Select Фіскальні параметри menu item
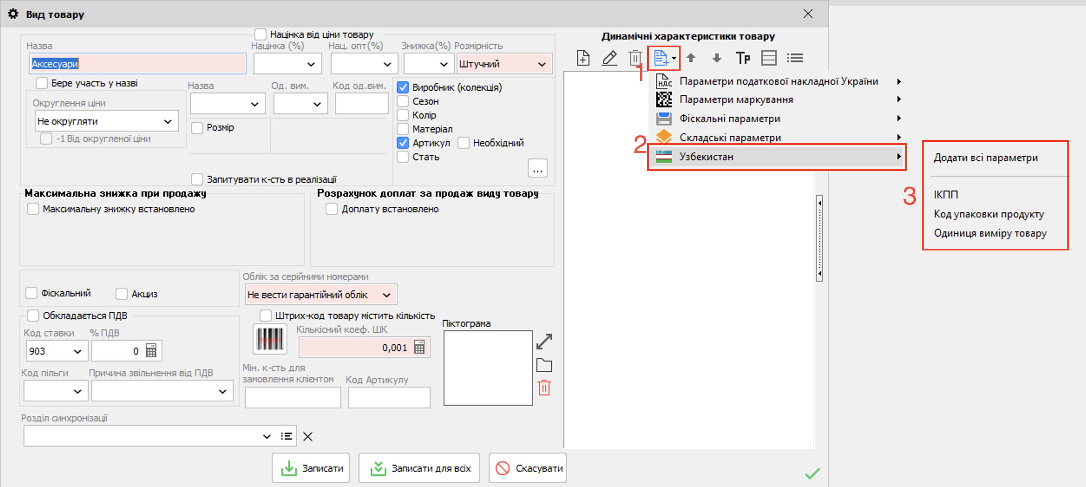Screen dimensions: 1086x487 click(730, 118)
